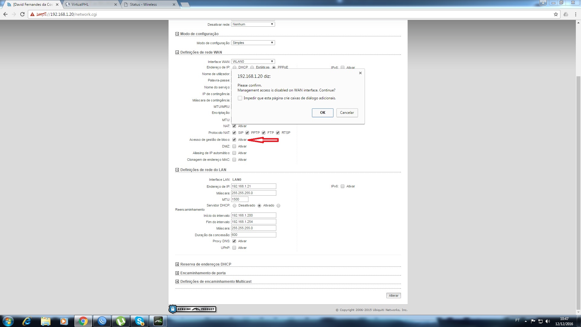Expand Reserva de endereços DHCP section
This screenshot has width=581, height=327.
tap(177, 264)
